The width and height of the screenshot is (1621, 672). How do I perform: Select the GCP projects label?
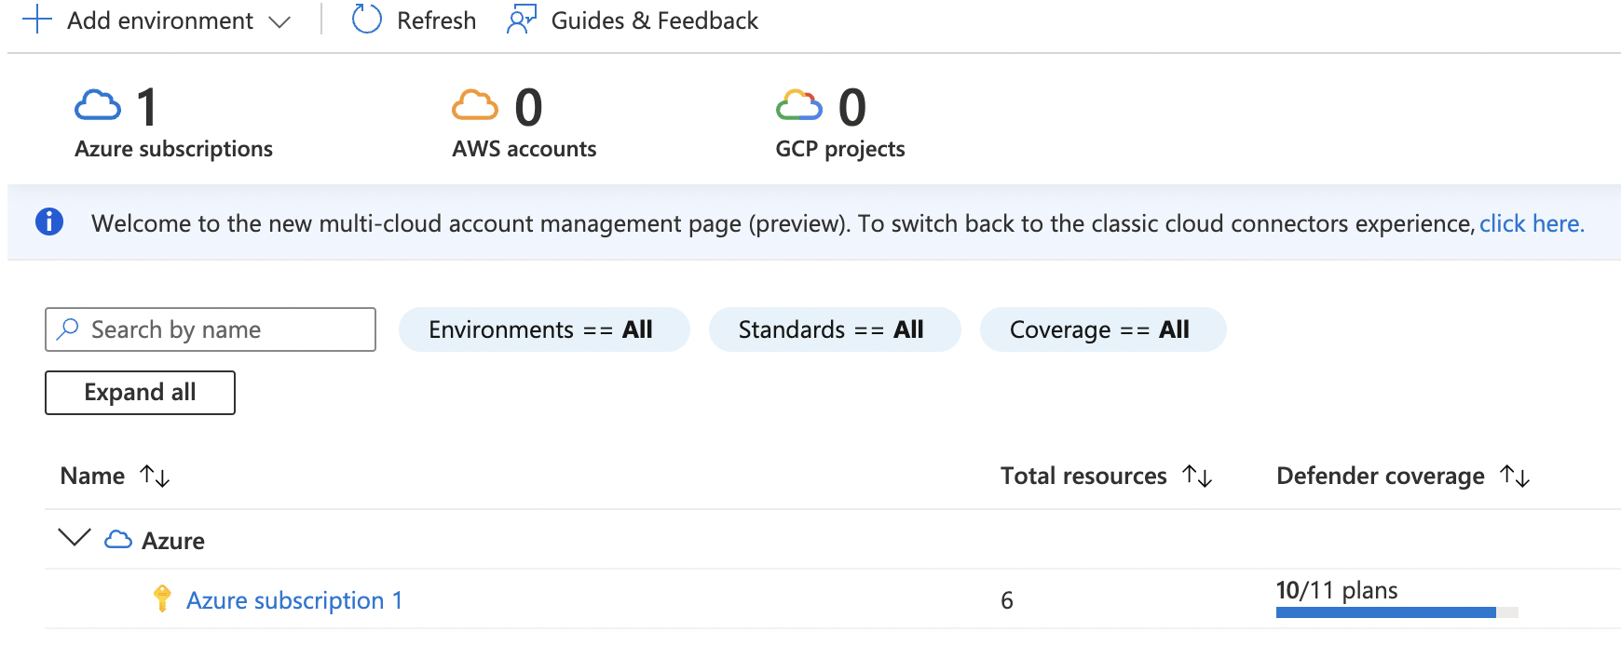[x=840, y=149]
